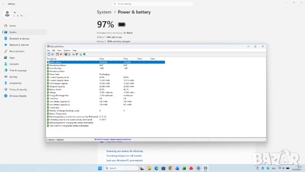Image resolution: width=305 pixels, height=172 pixels.
Task: Open the View menu in BatteryInfoView
Action: pos(59,50)
